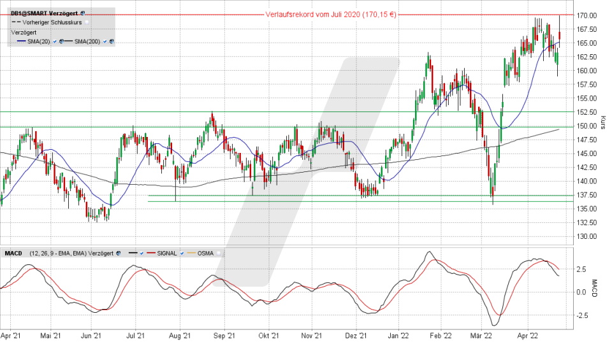Click the SIGNAL legend label
This screenshot has height=344, width=612.
(x=167, y=253)
